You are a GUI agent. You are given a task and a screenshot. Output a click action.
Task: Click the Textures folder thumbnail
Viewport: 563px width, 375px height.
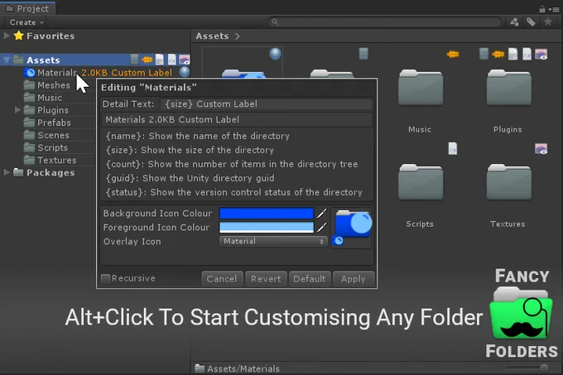[509, 182]
